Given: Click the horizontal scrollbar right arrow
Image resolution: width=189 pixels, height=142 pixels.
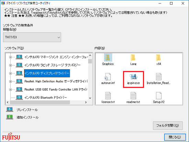Looking at the screenshot, I should [x=86, y=102].
